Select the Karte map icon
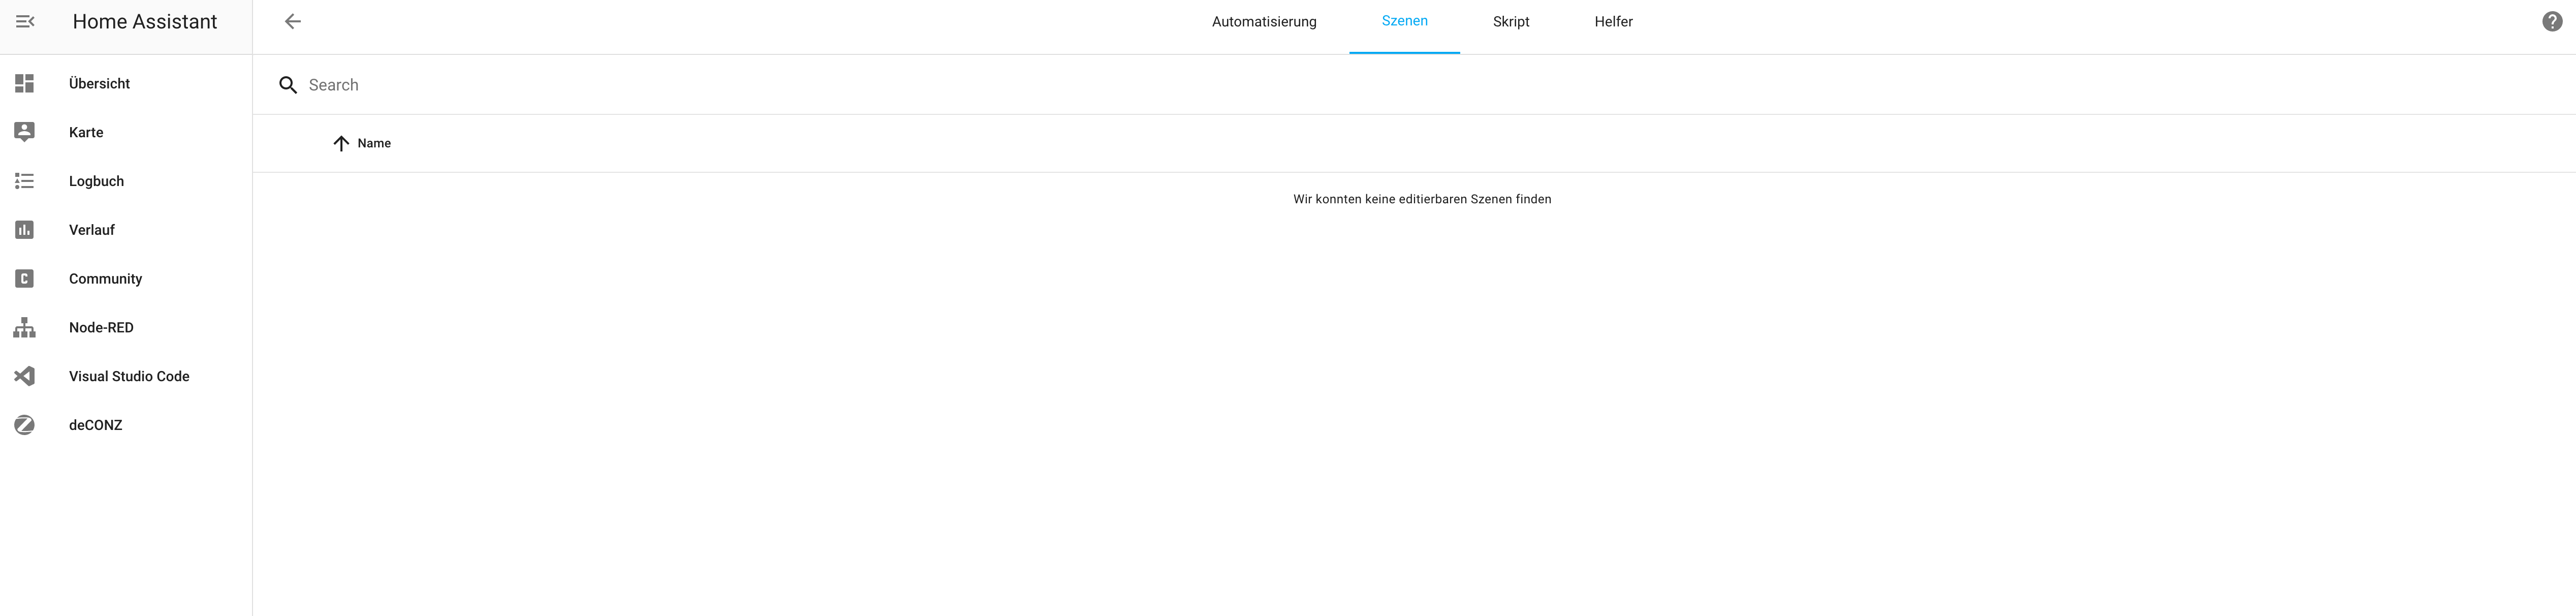This screenshot has width=2576, height=616. [24, 131]
